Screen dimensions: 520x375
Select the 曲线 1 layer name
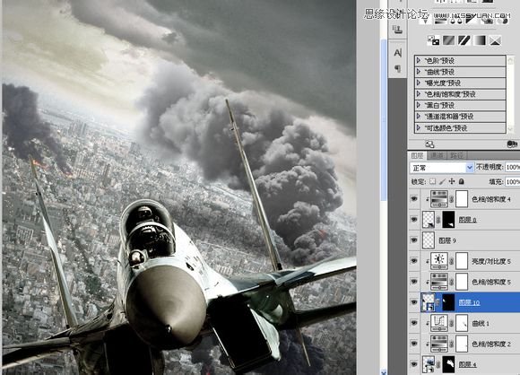[x=481, y=323]
